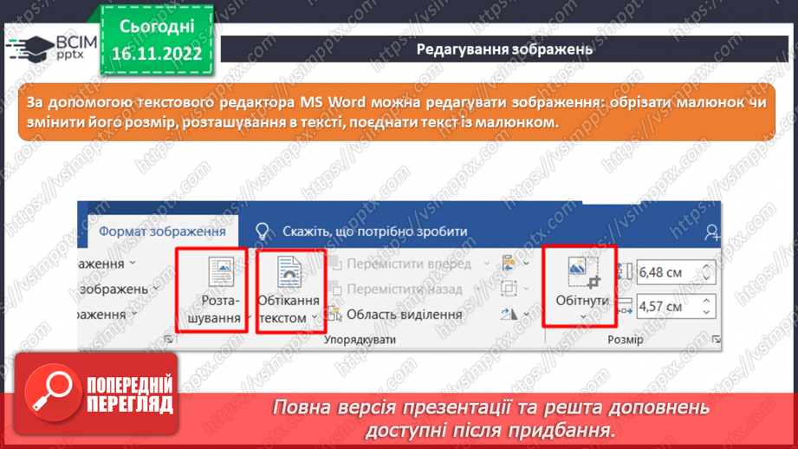This screenshot has height=449, width=798.
Task: Decrease the width value with down spinner
Action: pyautogui.click(x=706, y=311)
